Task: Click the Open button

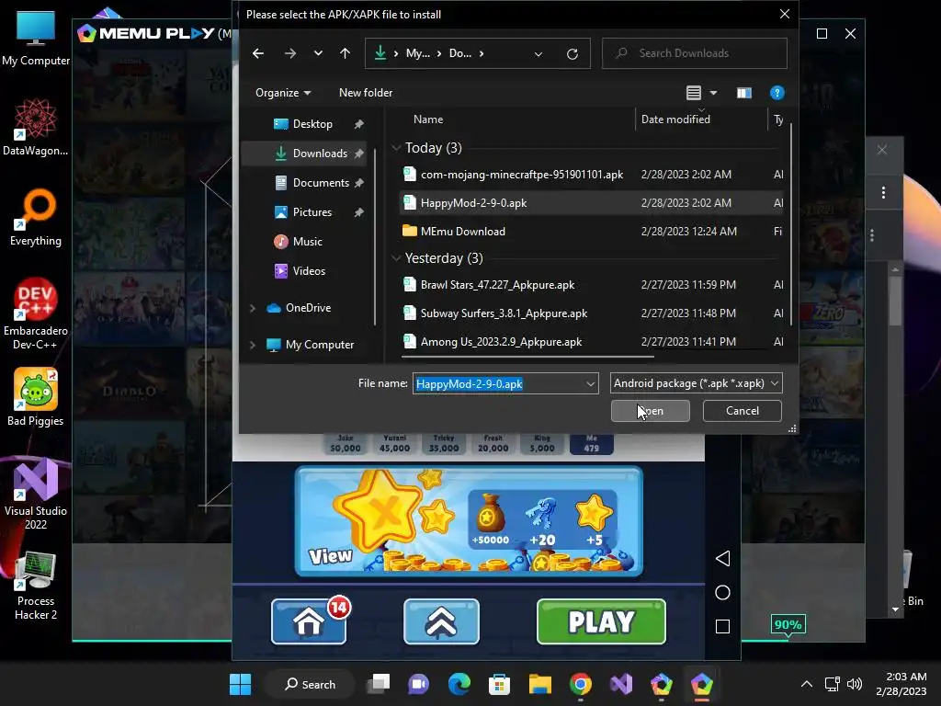Action: tap(650, 411)
